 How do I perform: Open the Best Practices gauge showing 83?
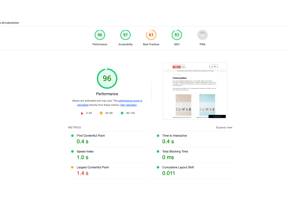(151, 35)
